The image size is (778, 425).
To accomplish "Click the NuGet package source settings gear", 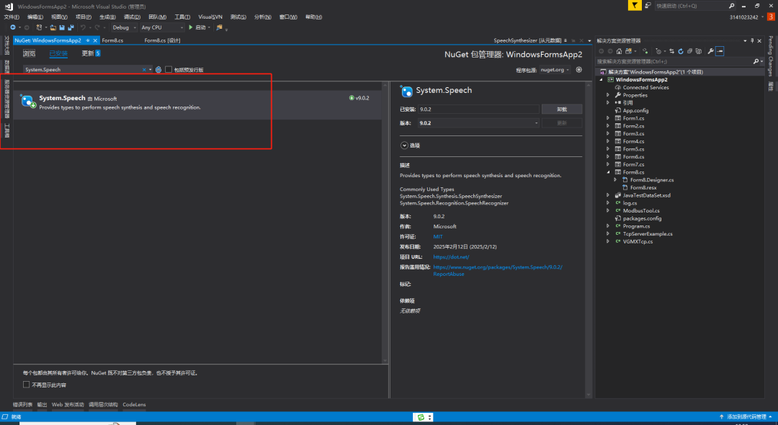I will coord(578,70).
